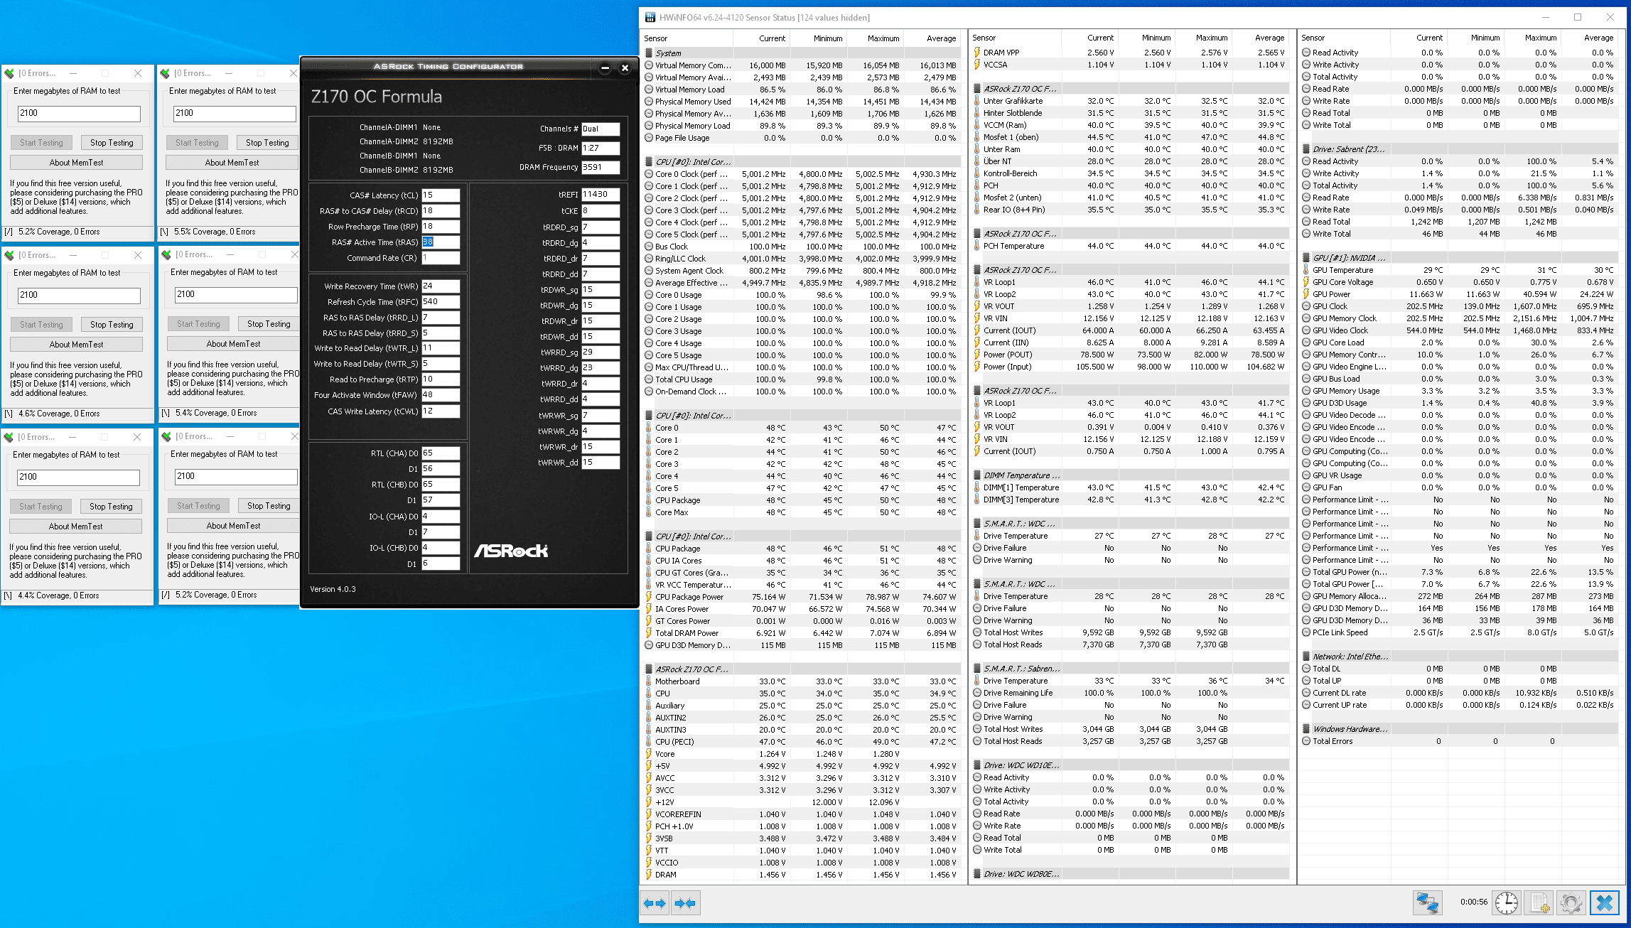Start logging with the document-plus icon

coord(1539,902)
